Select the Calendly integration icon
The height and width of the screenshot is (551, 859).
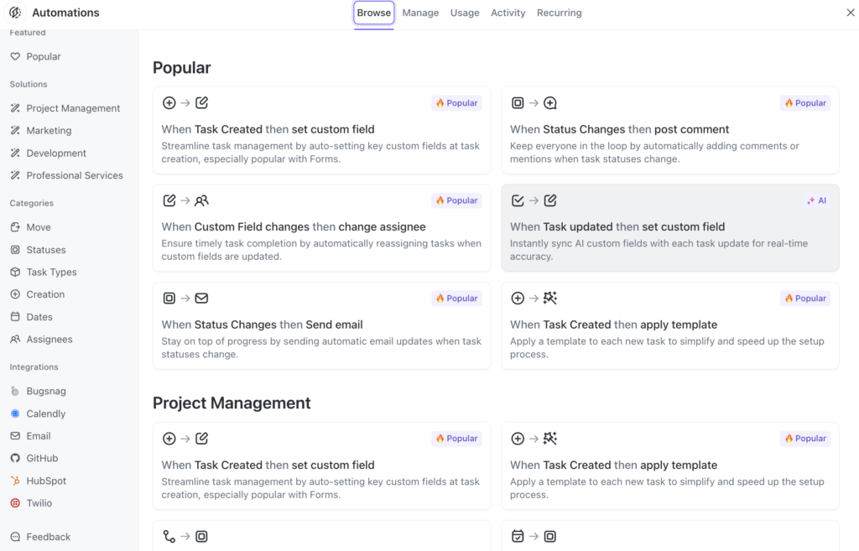pyautogui.click(x=15, y=413)
